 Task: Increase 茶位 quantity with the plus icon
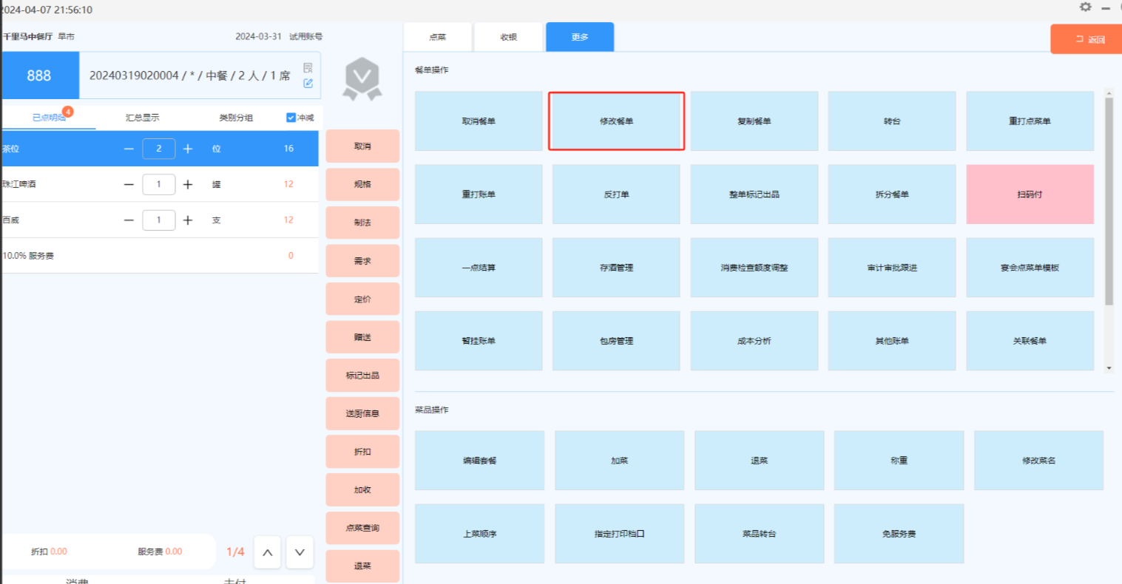188,149
